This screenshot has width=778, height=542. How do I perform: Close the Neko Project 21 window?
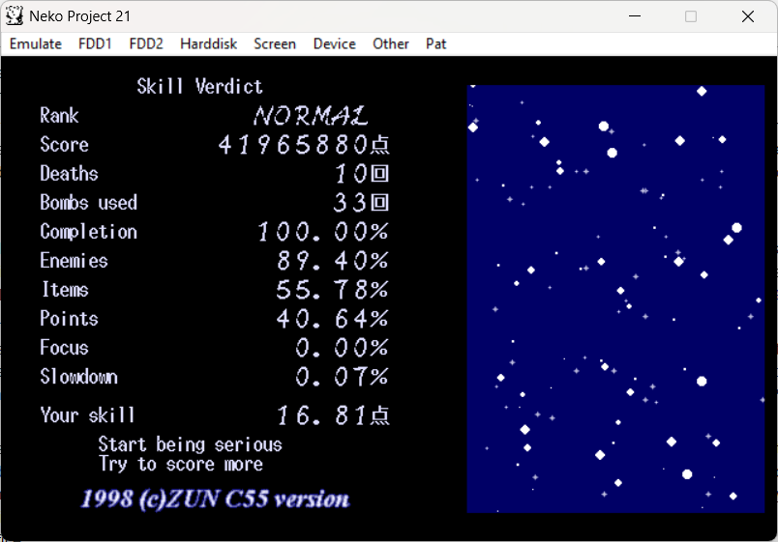click(748, 16)
